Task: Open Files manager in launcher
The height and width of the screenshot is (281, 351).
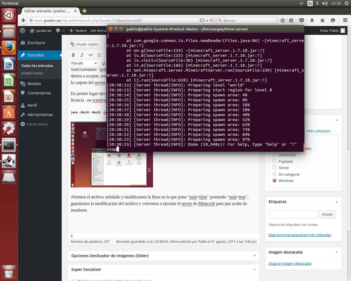Action: click(x=9, y=31)
